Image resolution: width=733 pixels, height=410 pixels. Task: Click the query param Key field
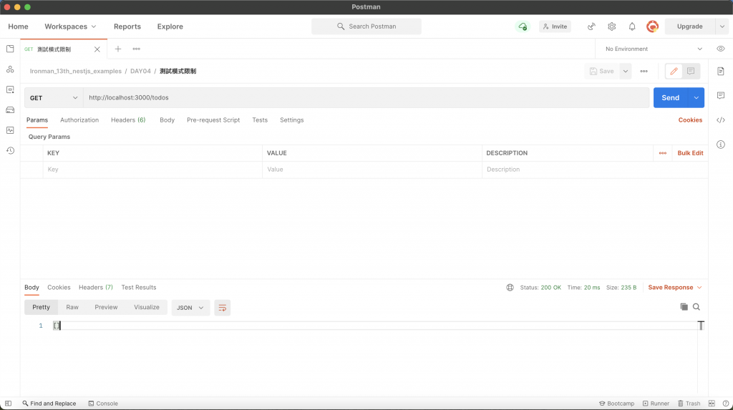[x=152, y=170]
